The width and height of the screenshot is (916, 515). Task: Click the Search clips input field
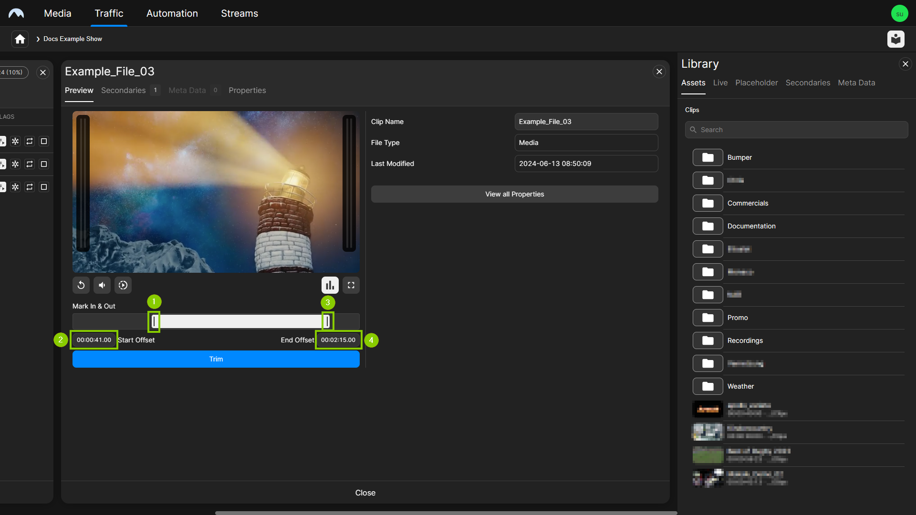coord(797,130)
